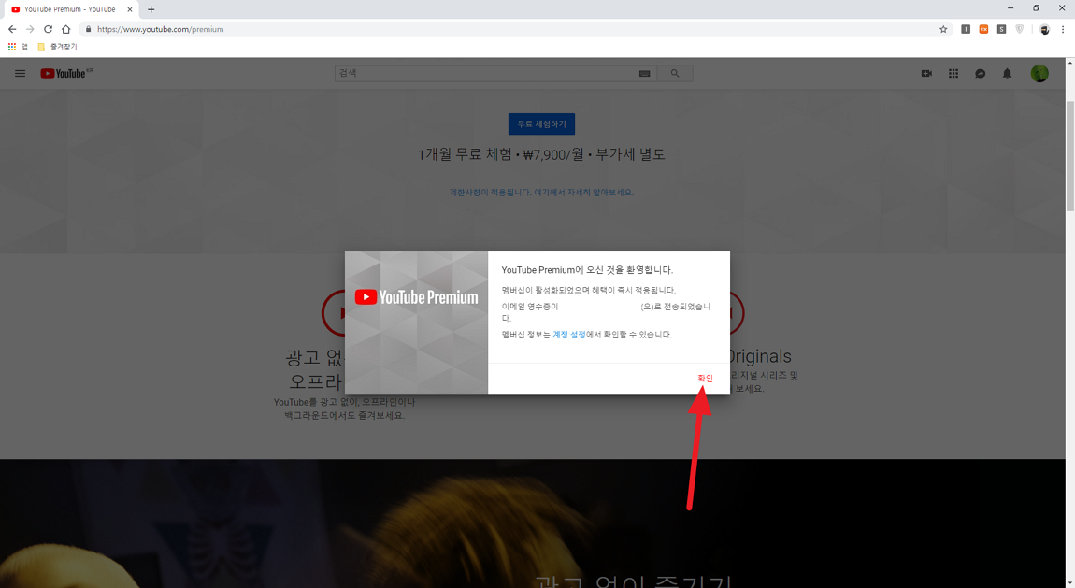This screenshot has height=588, width=1075.
Task: Open the on-screen keyboard icon in search
Action: 644,73
